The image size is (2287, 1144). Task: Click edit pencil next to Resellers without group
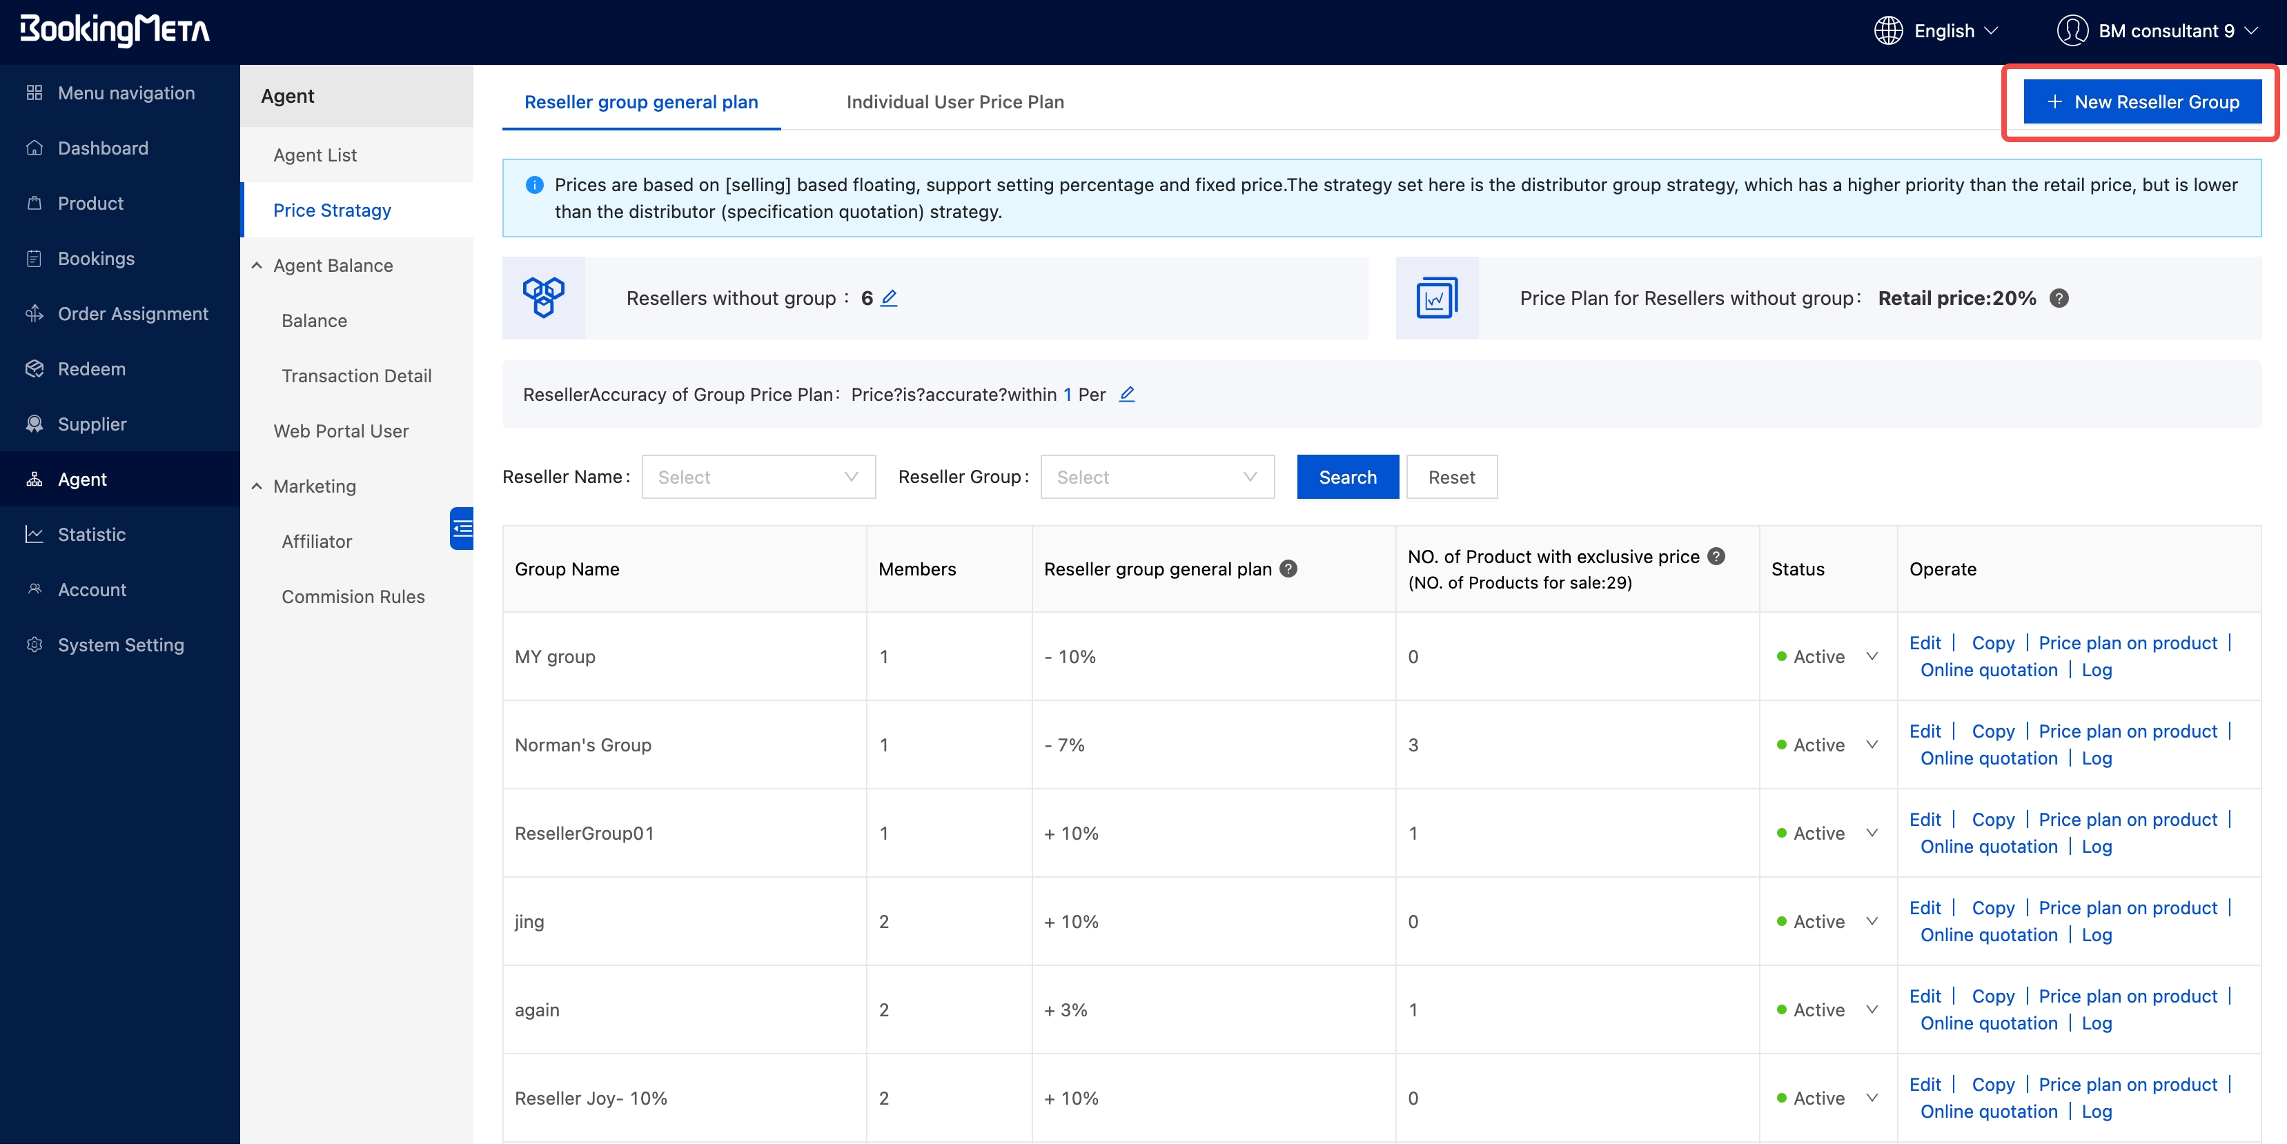pyautogui.click(x=889, y=298)
